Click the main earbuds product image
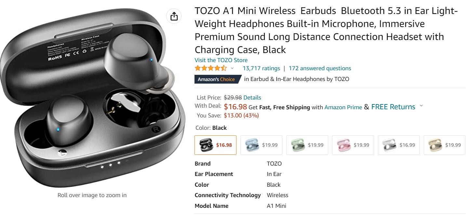This screenshot has width=469, height=215. point(93,98)
